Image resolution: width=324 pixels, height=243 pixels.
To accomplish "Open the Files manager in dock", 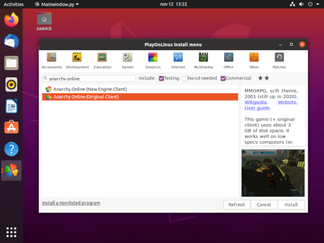I will click(11, 63).
